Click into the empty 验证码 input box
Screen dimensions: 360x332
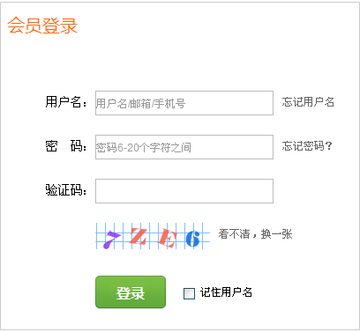click(184, 191)
